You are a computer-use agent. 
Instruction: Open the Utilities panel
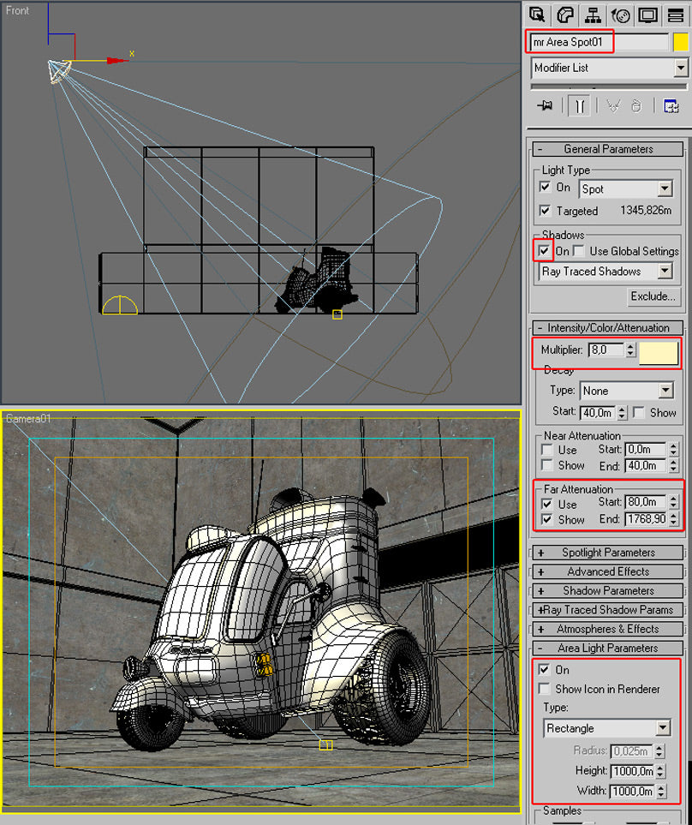pos(676,15)
